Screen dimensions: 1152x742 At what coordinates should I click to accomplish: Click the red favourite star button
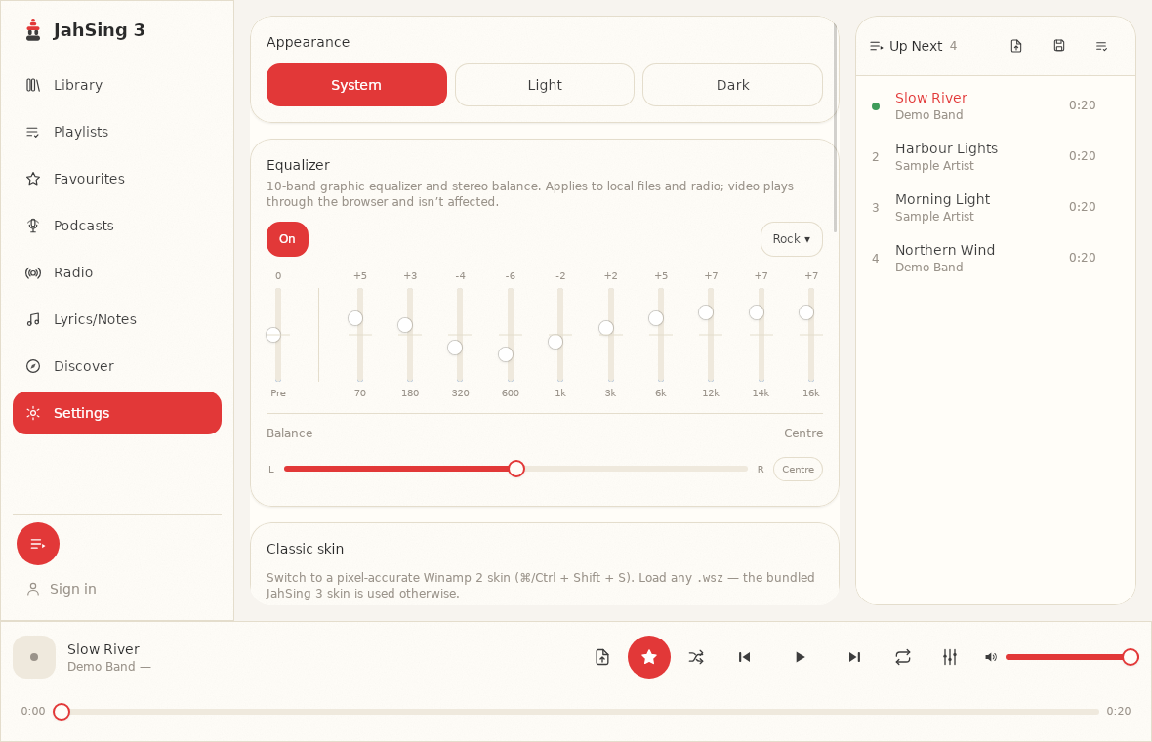tap(649, 657)
